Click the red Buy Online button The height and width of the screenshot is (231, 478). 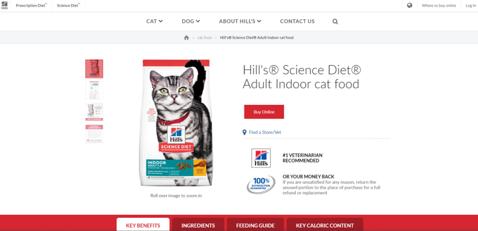coord(264,112)
